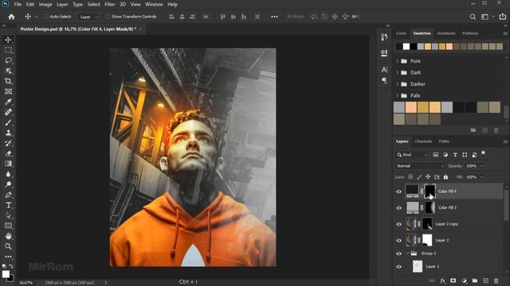Screen dimensions: 510x286
Task: Select the Horizontal Type tool
Action: 9,205
